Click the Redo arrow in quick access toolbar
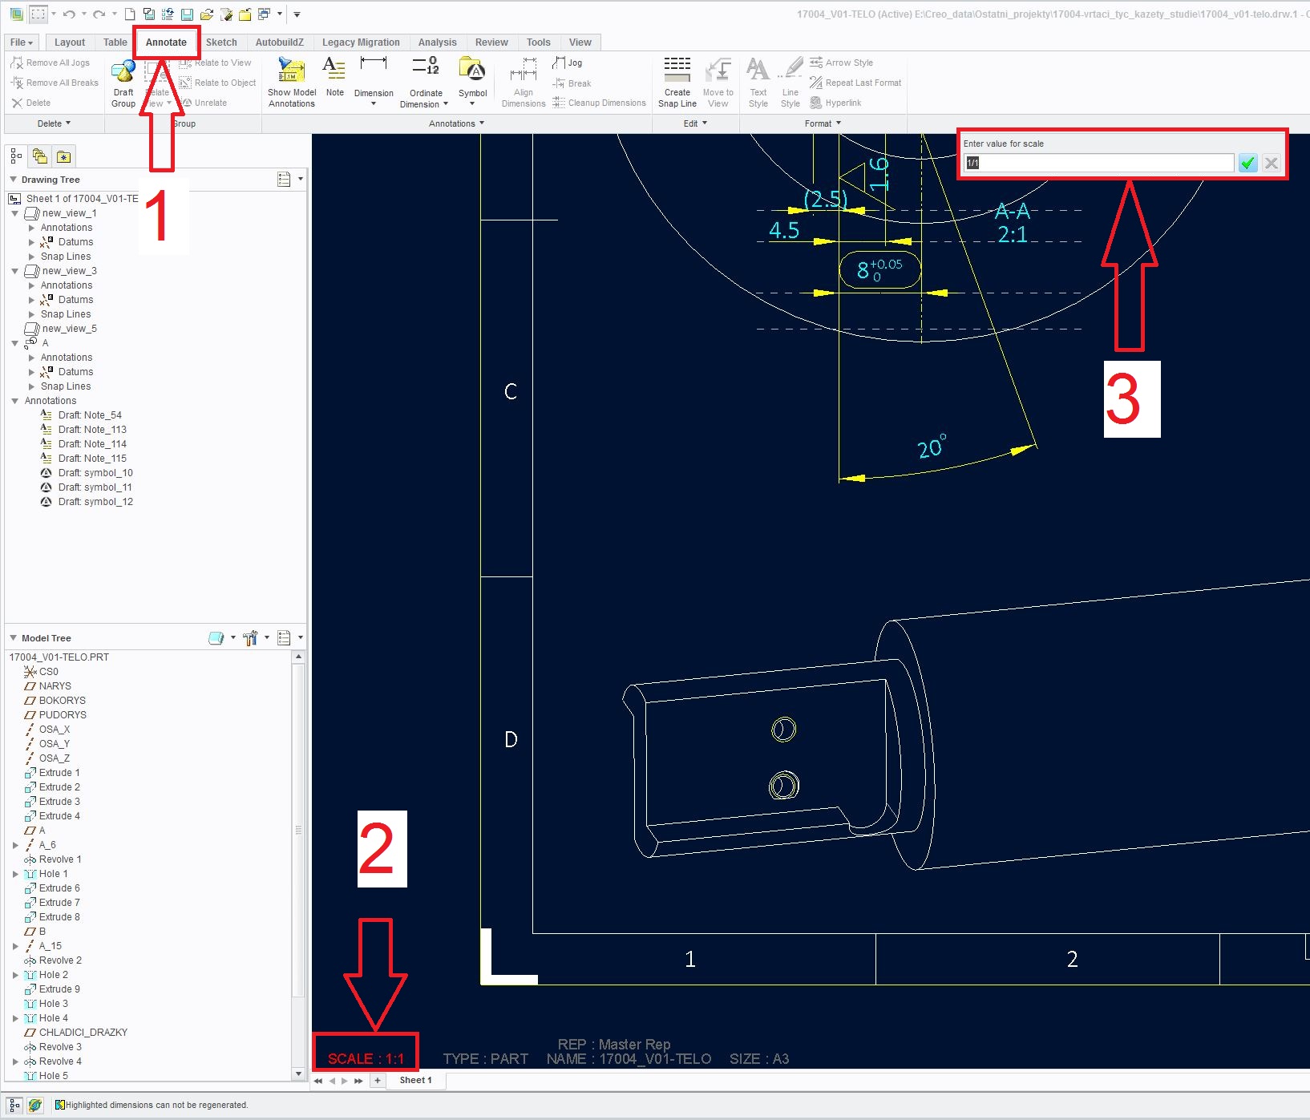This screenshot has width=1310, height=1120. pos(99,14)
